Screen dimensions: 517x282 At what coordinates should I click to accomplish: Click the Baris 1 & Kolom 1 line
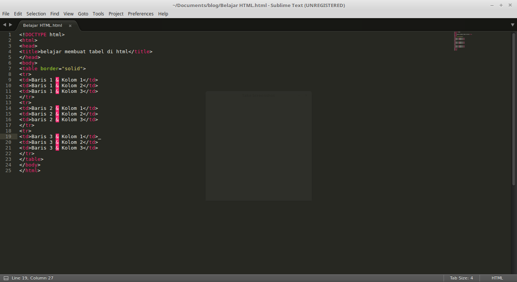(x=59, y=80)
